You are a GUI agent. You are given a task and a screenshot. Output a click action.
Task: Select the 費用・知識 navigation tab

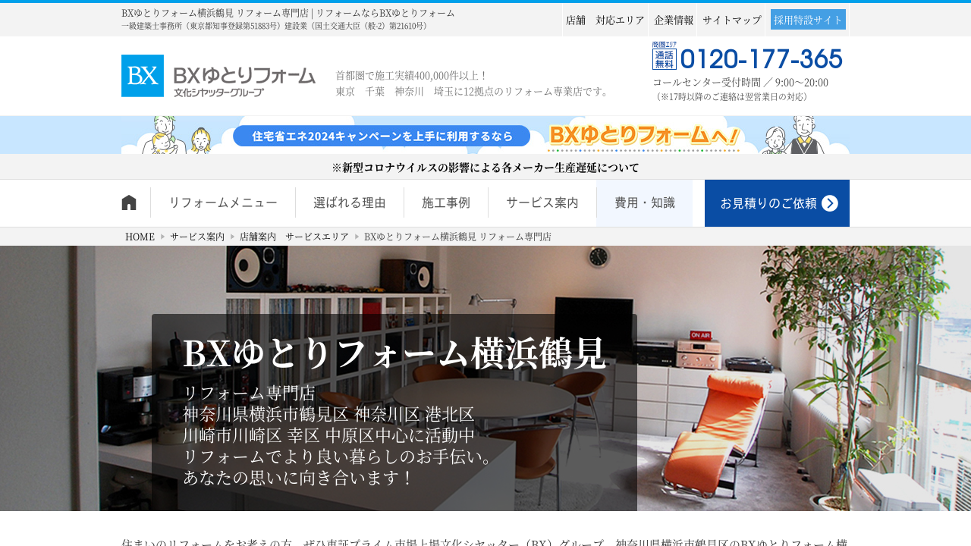[645, 203]
